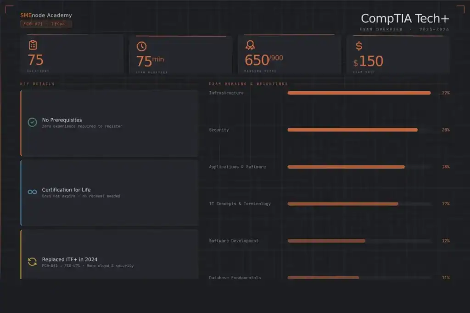Viewport: 470px width, 313px height.
Task: Click the blue infinity icon
Action: (32, 192)
